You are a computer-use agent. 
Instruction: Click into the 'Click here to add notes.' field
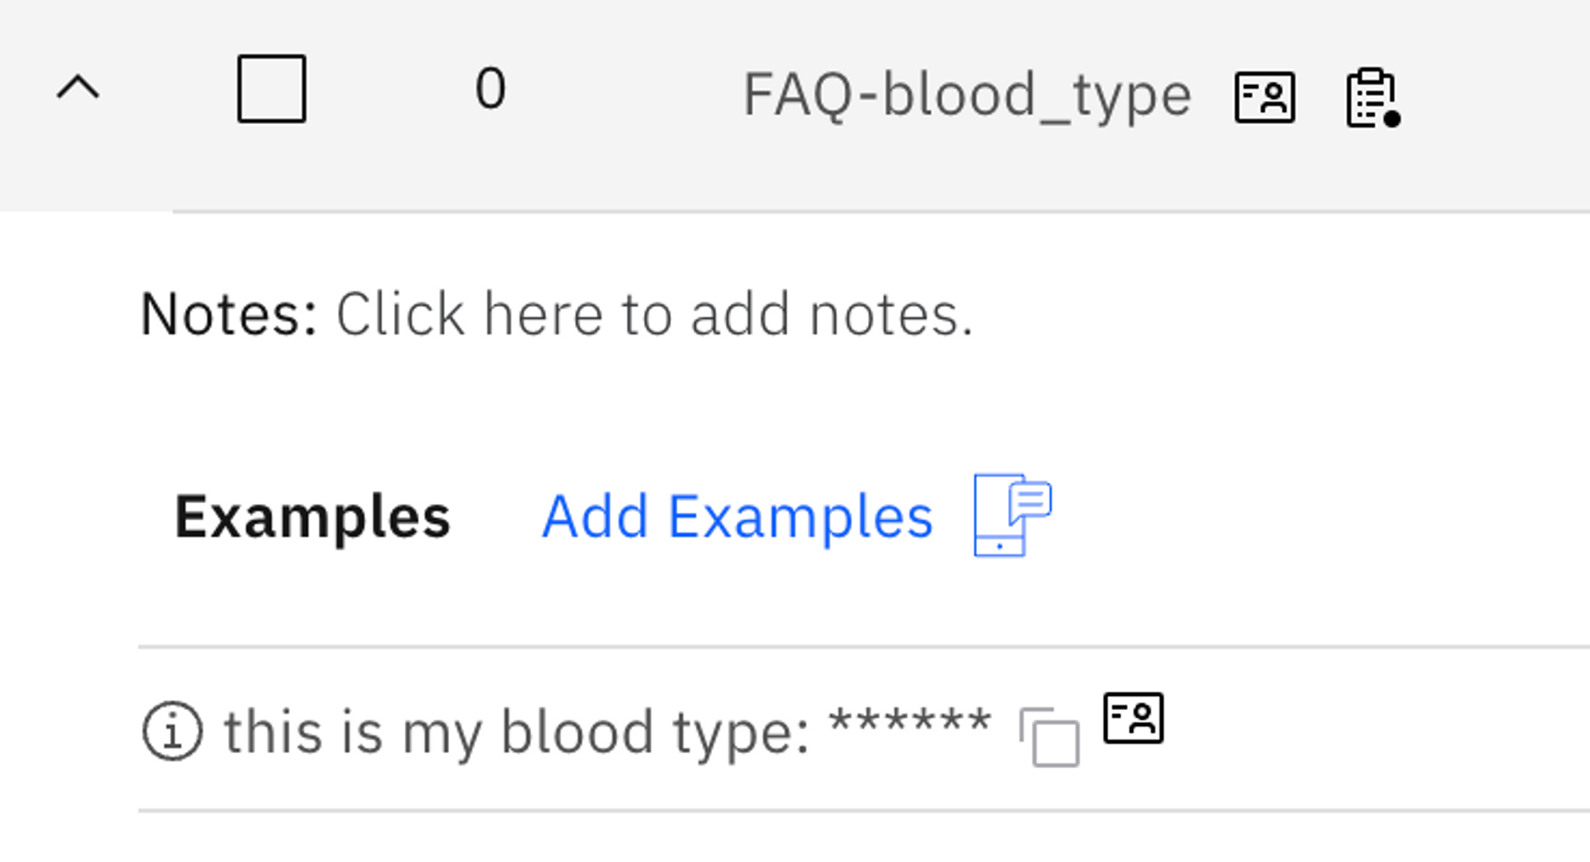point(654,314)
